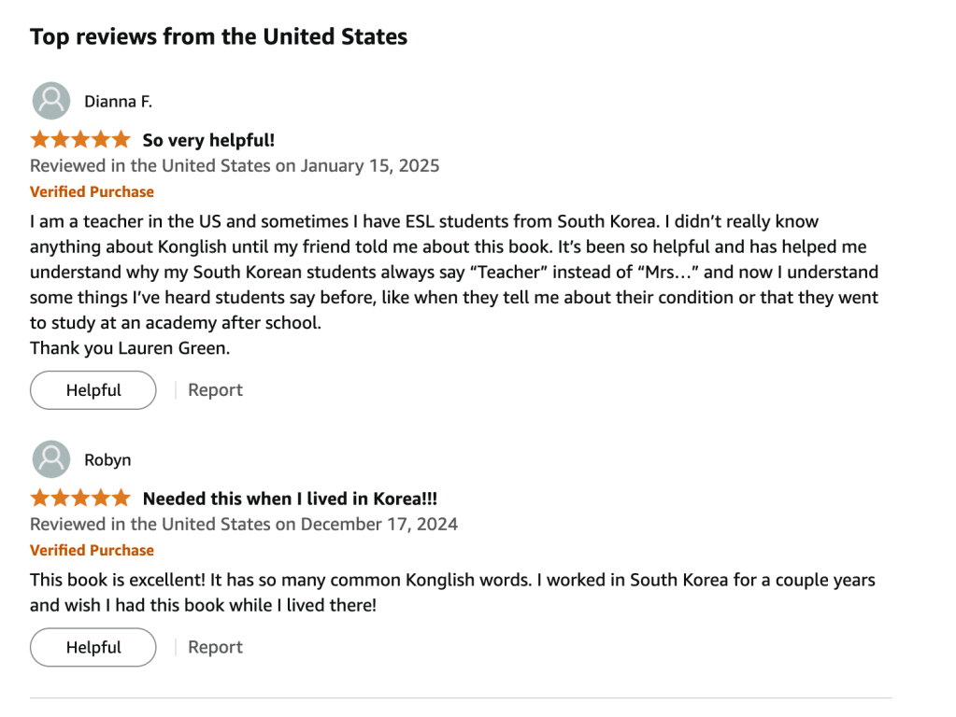Mark Dianna F.'s review as Helpful
This screenshot has width=956, height=717.
click(x=93, y=390)
